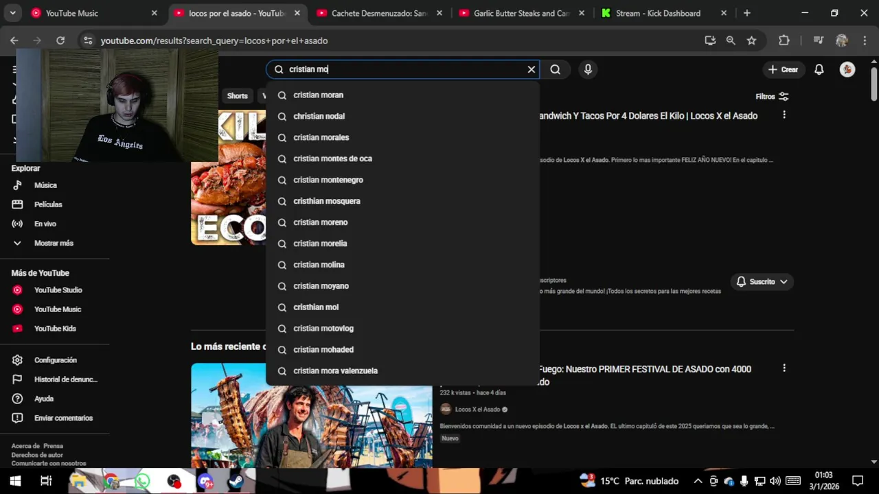Image resolution: width=879 pixels, height=494 pixels.
Task: Choose suggestion "cristian molina"
Action: point(403,266)
